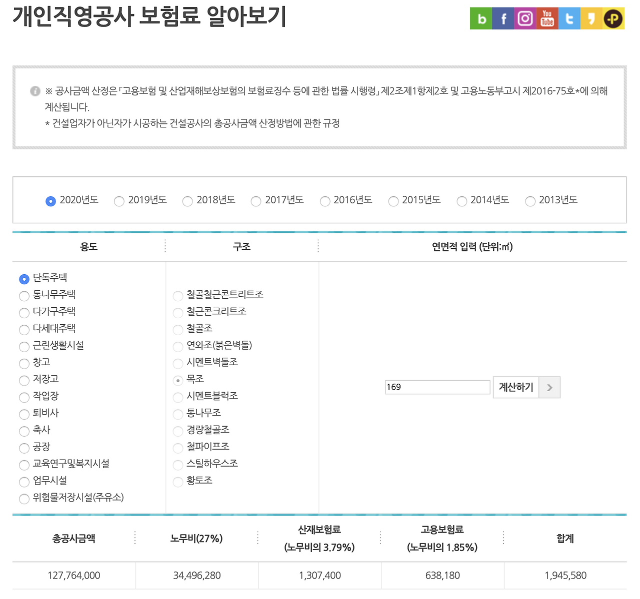Click the arrow next to 계산하기
This screenshot has width=640, height=599.
click(549, 387)
